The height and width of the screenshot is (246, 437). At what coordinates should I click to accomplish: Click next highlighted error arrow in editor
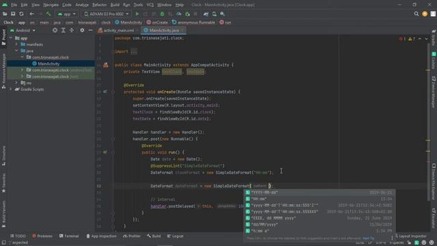(x=426, y=39)
